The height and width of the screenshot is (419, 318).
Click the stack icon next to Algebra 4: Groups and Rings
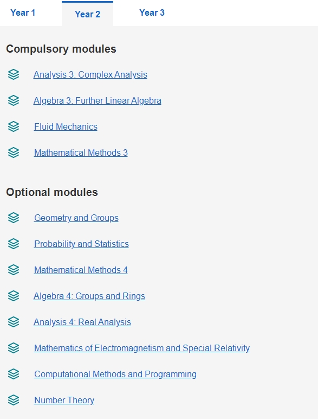click(14, 296)
